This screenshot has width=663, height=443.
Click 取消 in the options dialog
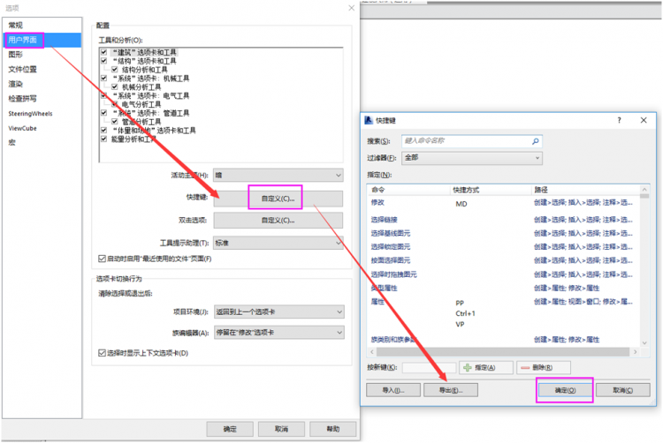[x=282, y=429]
